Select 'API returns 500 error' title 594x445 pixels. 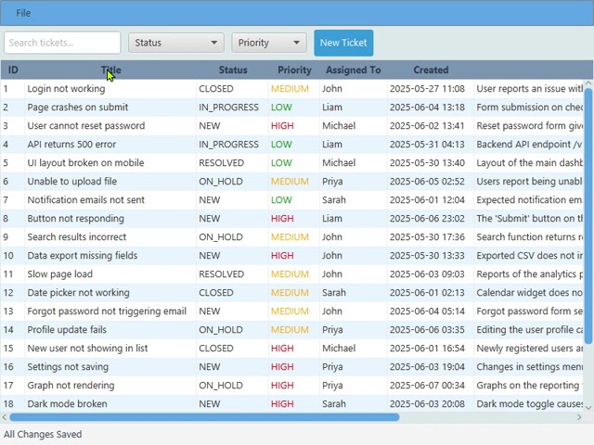pos(71,145)
